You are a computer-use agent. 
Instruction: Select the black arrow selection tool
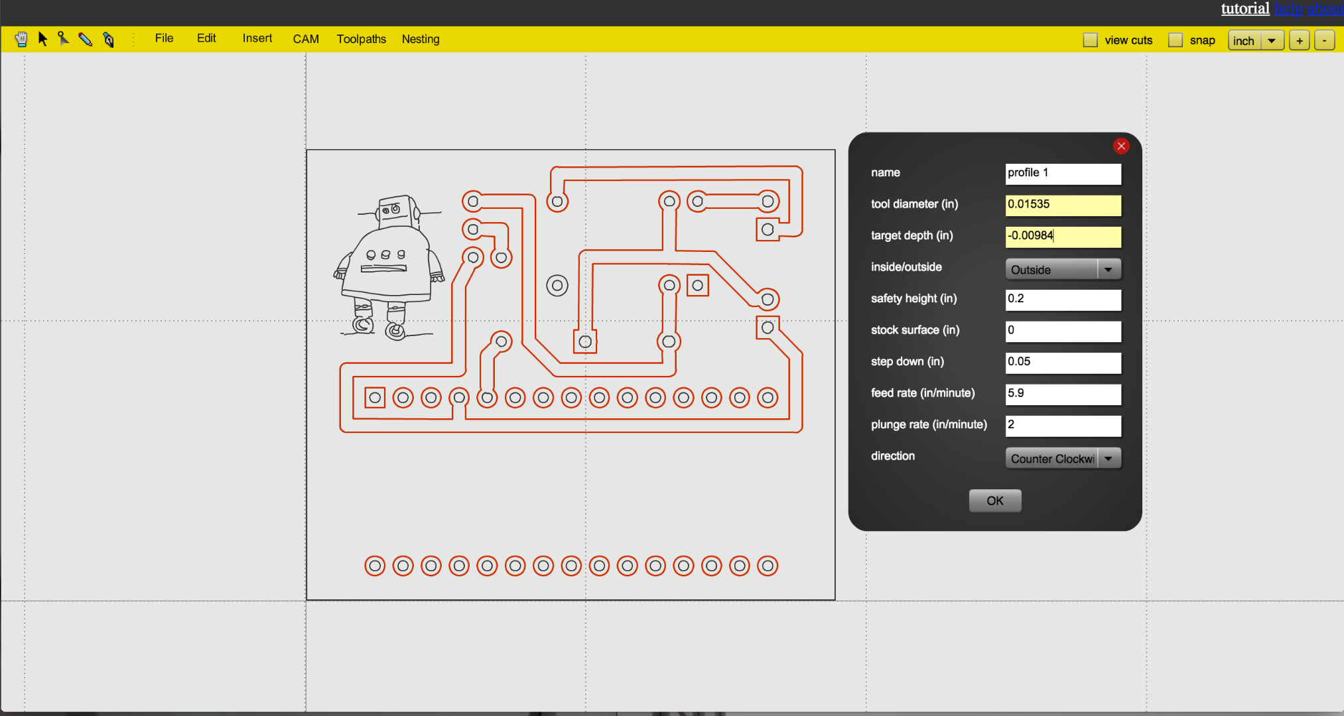43,39
